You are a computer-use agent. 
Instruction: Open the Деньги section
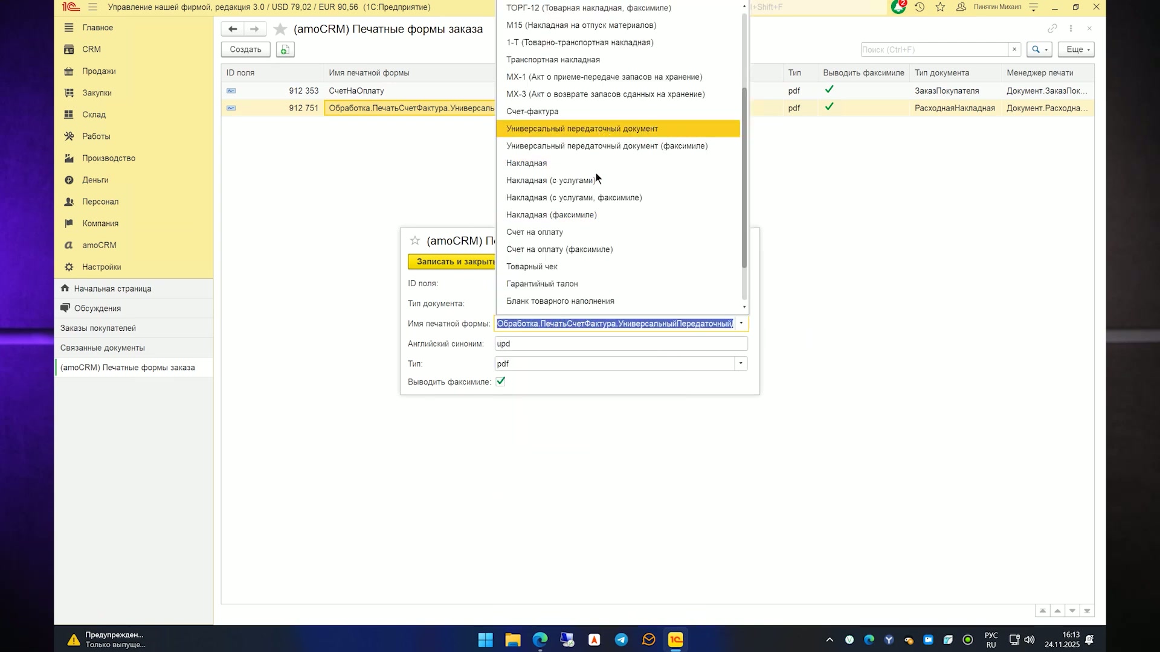click(95, 180)
